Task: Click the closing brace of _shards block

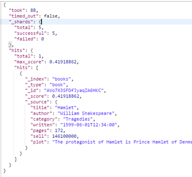Action: point(10,45)
